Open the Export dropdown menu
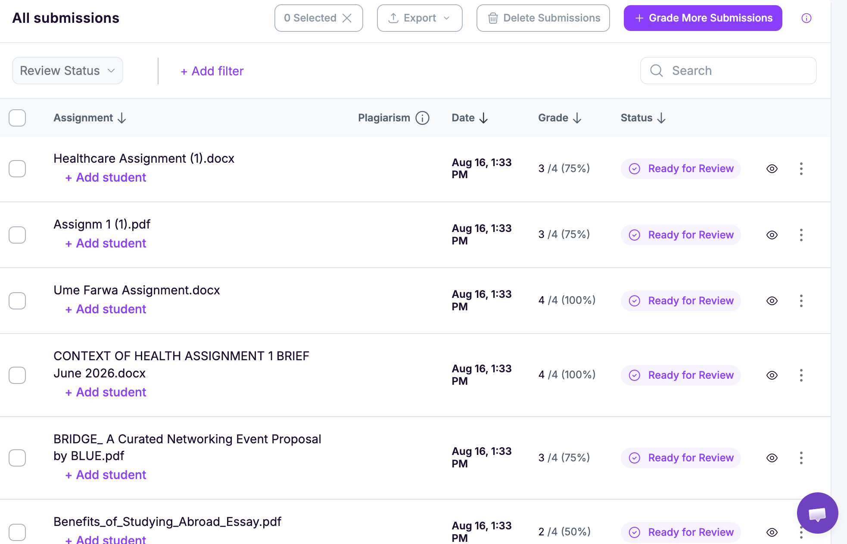This screenshot has width=847, height=544. (420, 18)
